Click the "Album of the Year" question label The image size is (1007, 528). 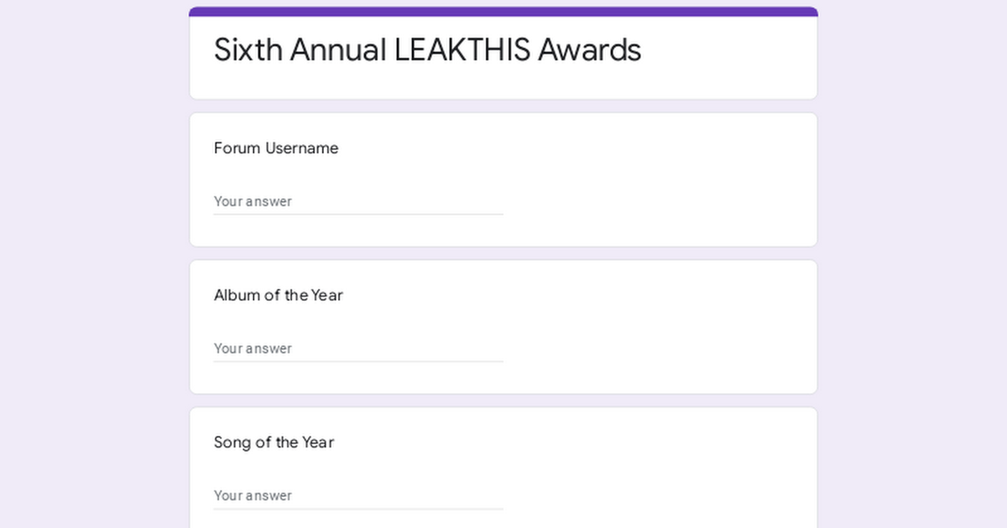(x=279, y=295)
